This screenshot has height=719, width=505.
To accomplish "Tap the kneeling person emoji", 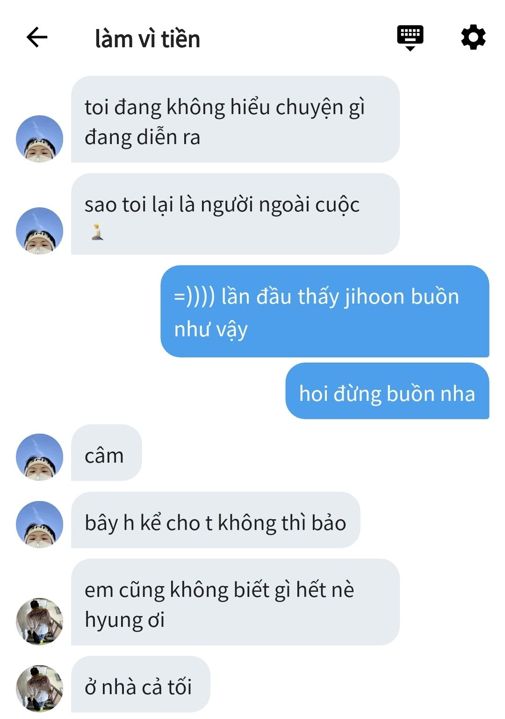I will click(97, 232).
